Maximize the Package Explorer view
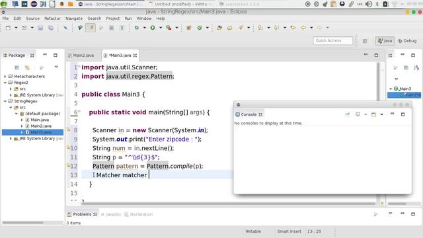Screen dimensions: 423x238 click(56, 55)
